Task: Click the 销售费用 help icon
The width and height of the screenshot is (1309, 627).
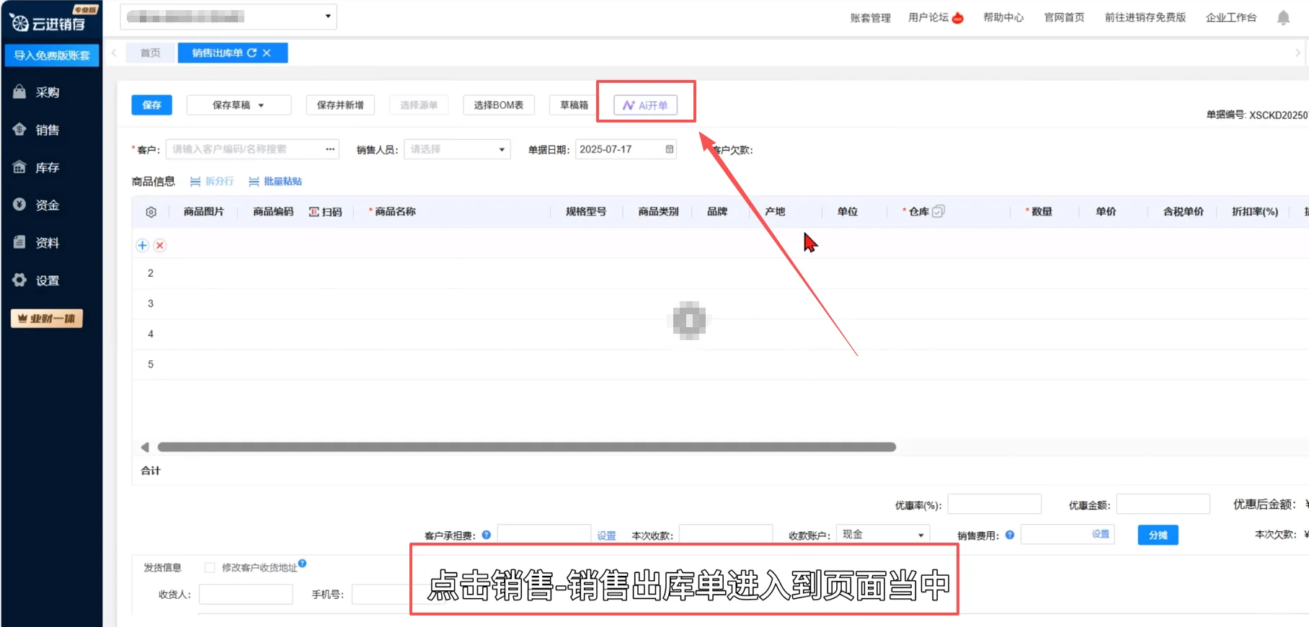Action: coord(1010,535)
